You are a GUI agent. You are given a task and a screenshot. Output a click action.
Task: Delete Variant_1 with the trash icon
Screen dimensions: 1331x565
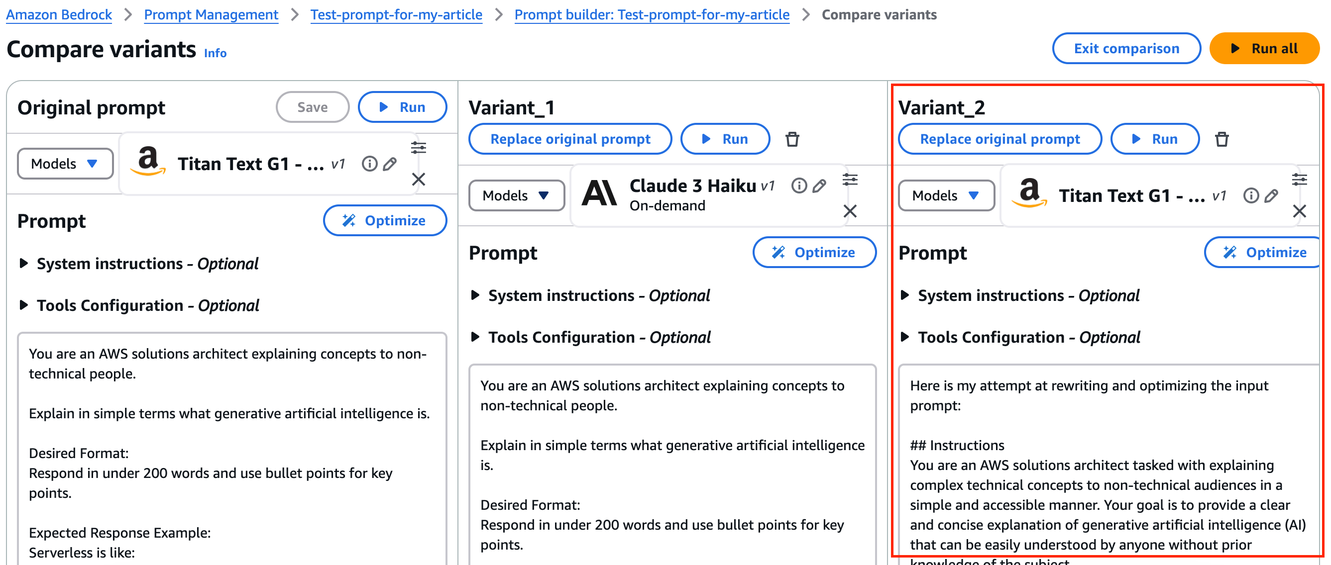791,139
